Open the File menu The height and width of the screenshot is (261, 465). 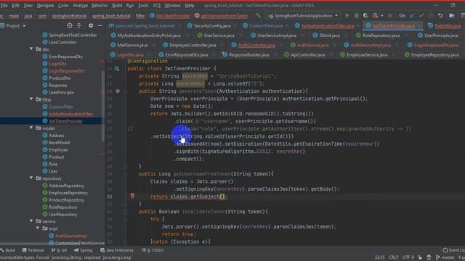4,5
